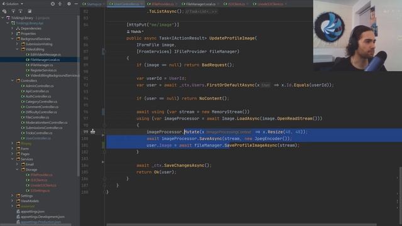The image size is (402, 226).
Task: Open RegisterService.cs file
Action: pos(43,70)
